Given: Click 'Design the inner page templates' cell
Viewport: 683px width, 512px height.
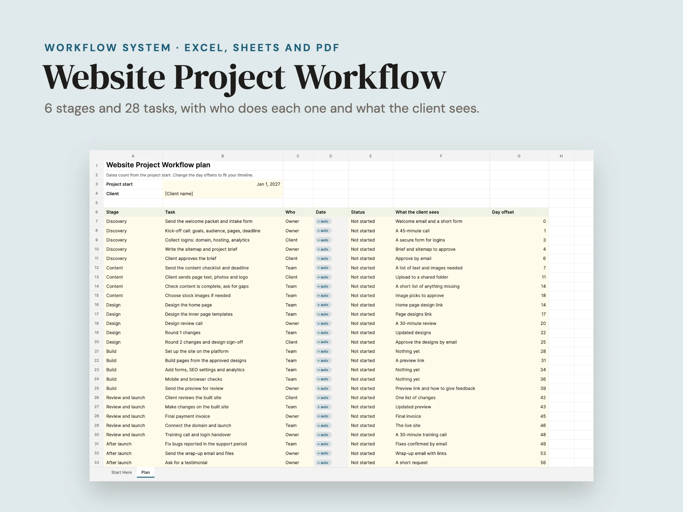Looking at the screenshot, I should 223,314.
